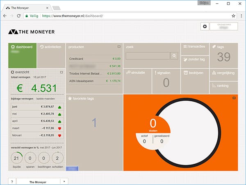Expand the overzicht panel icon
246x185 pixels.
(61, 72)
